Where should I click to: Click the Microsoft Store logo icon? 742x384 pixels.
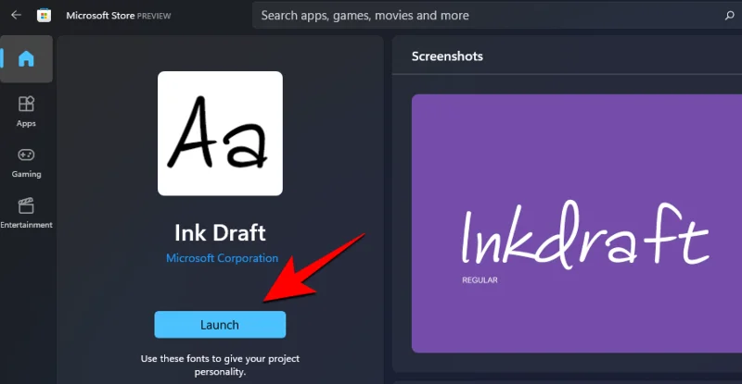[x=44, y=16]
